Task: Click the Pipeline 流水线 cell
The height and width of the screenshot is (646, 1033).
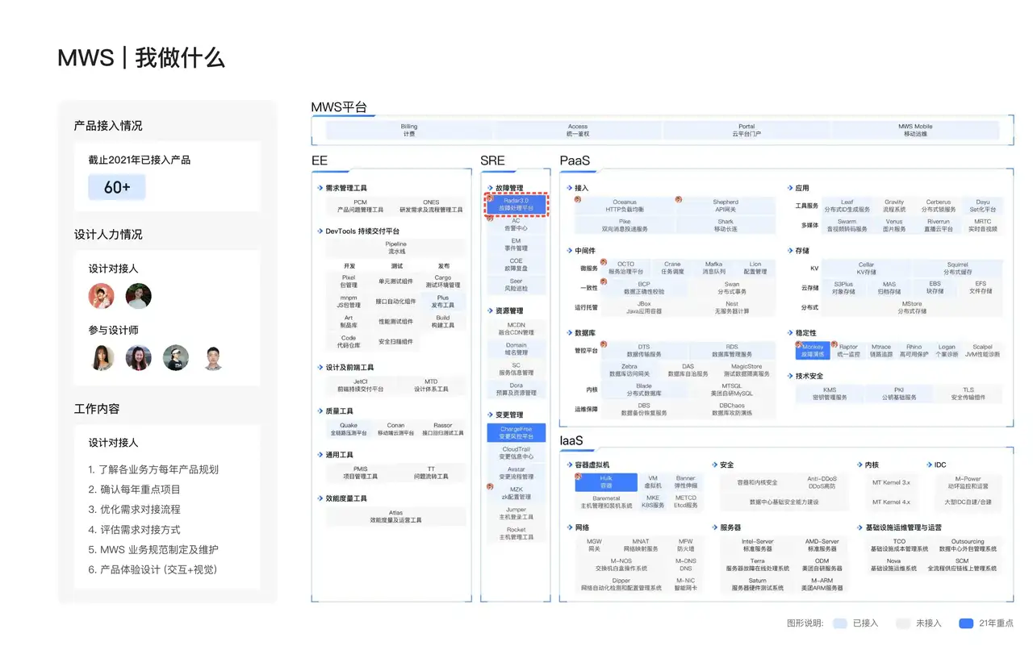Action: pos(396,248)
